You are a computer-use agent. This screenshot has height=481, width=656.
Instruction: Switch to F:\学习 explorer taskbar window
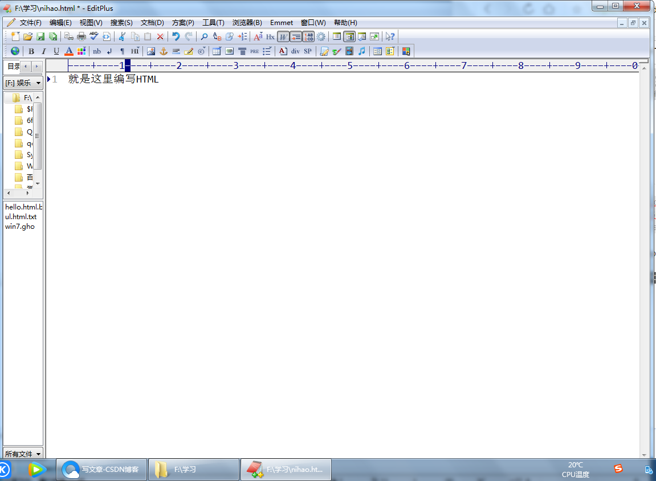point(194,469)
